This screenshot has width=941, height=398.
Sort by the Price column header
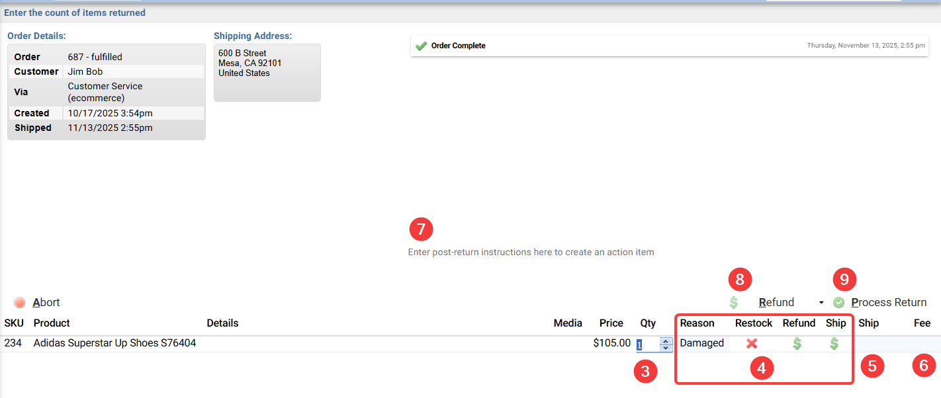pos(611,323)
